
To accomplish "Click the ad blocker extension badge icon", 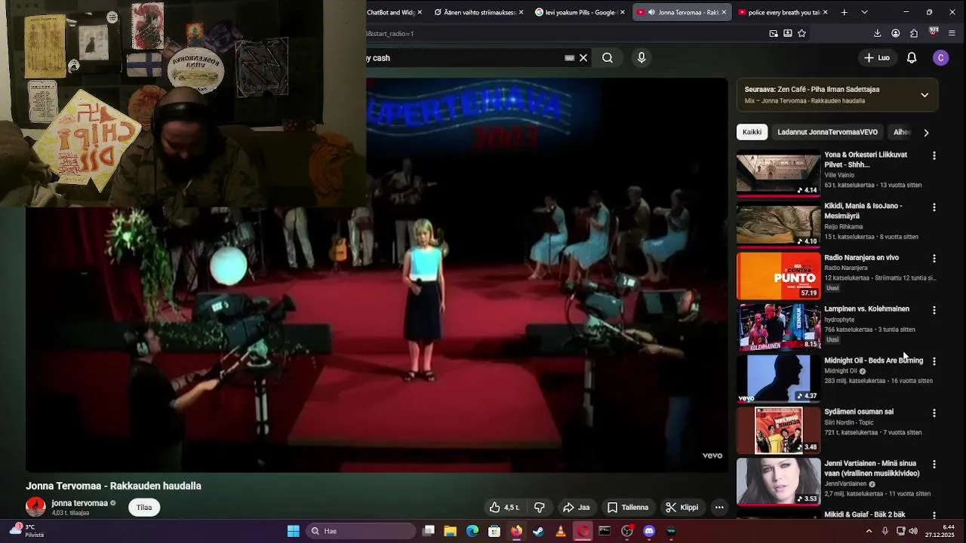I will [934, 32].
